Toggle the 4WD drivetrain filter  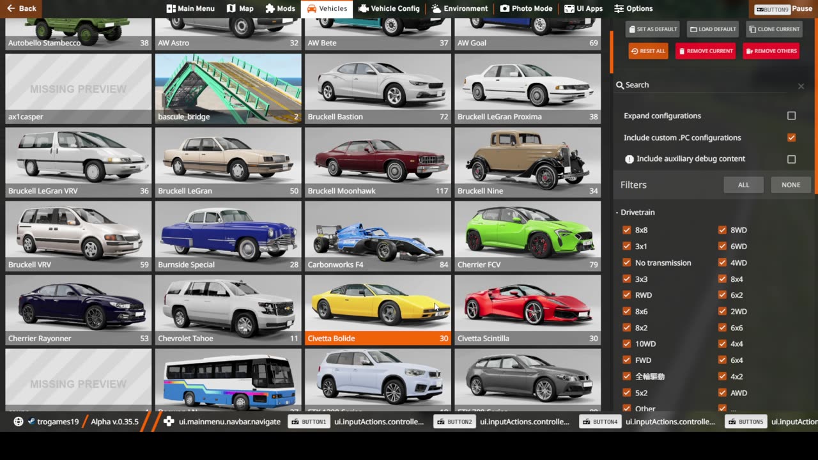point(722,263)
